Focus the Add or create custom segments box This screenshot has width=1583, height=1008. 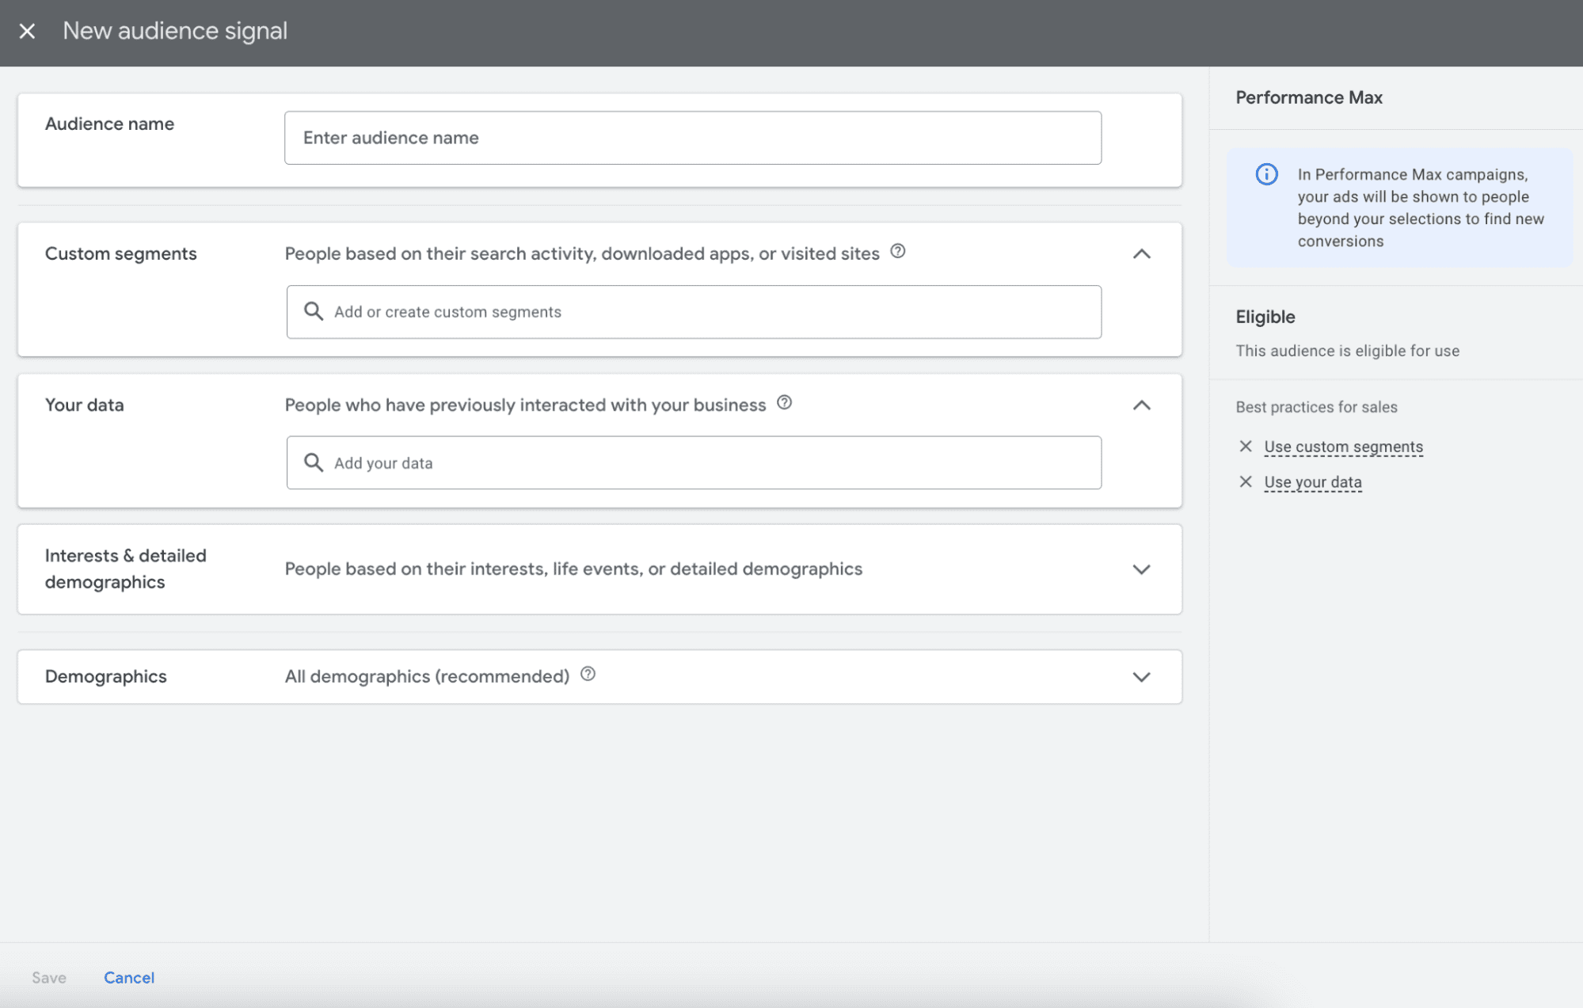tap(705, 312)
